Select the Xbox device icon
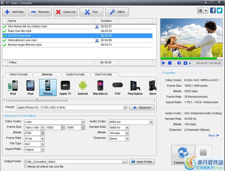225x171 pixels. coord(152,87)
